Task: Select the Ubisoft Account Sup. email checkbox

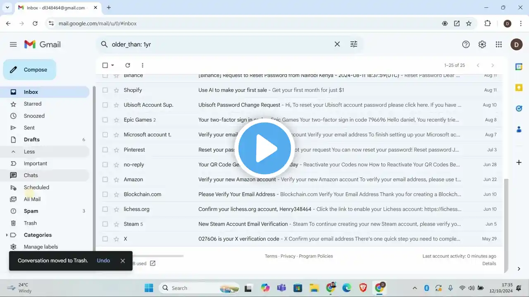Action: [x=105, y=105]
